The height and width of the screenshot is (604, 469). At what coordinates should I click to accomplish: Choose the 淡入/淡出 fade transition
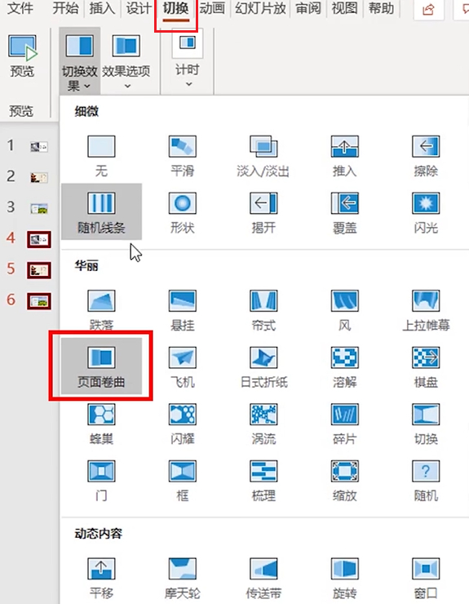(x=263, y=155)
